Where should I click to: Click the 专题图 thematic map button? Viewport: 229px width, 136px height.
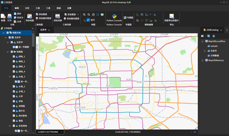128,18
